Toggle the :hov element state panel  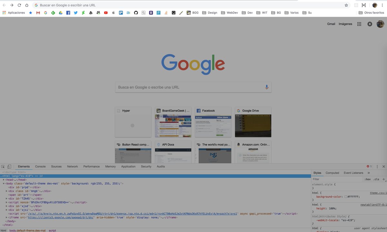point(367,179)
